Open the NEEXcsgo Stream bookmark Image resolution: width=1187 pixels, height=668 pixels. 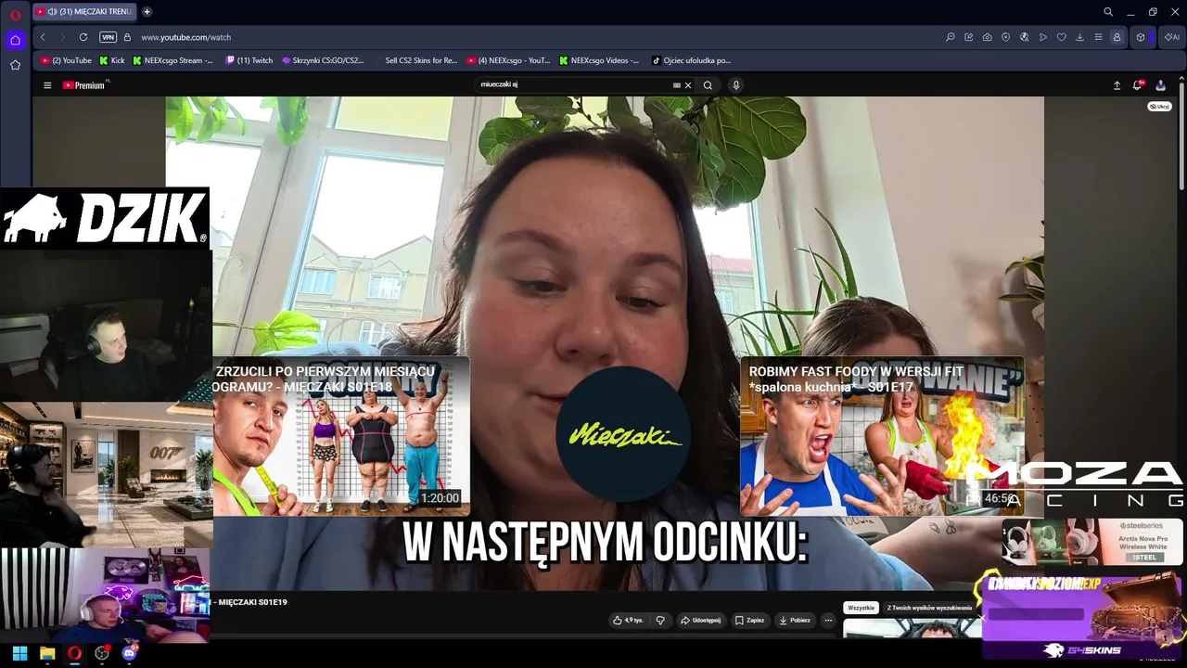point(173,60)
